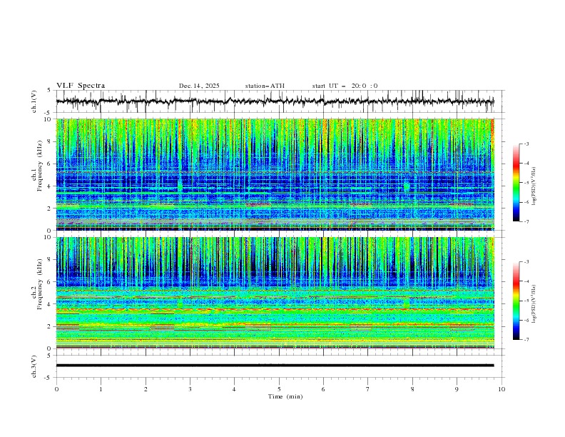The image size is (565, 437).
Task: Click the 'ch.1(V)' axis label
Action: point(34,101)
